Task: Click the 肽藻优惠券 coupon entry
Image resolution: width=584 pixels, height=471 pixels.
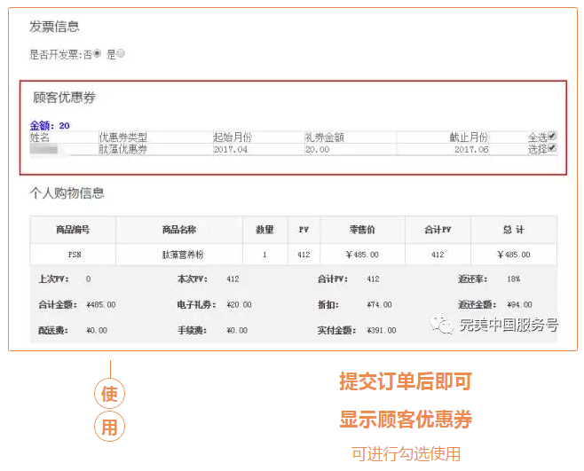Action: tap(122, 150)
